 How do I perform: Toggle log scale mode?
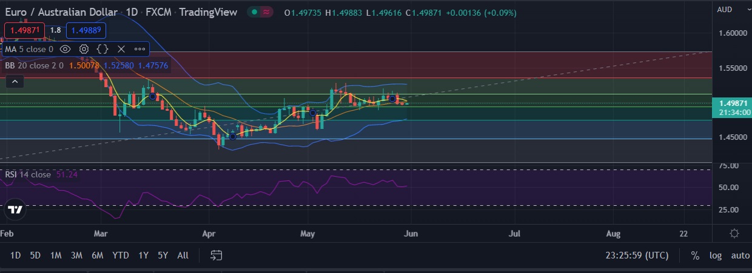[716, 255]
